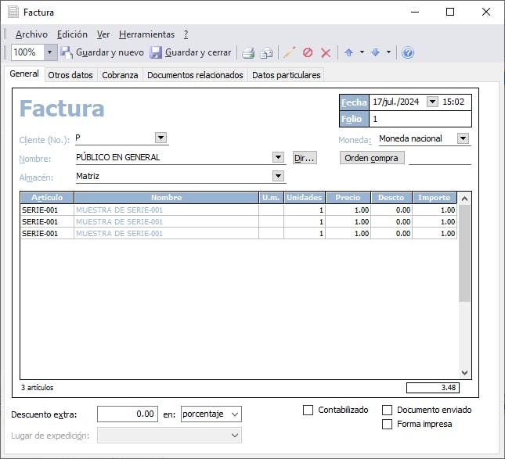Screen dimensions: 505x459
Task: Switch to the Cobranza tab
Action: pyautogui.click(x=120, y=75)
